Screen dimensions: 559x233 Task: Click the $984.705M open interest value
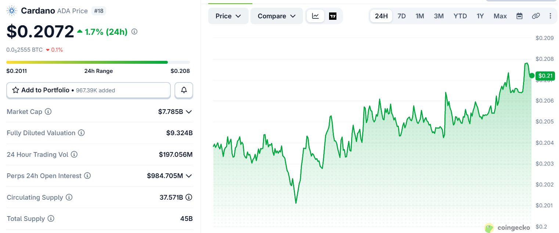click(x=165, y=176)
